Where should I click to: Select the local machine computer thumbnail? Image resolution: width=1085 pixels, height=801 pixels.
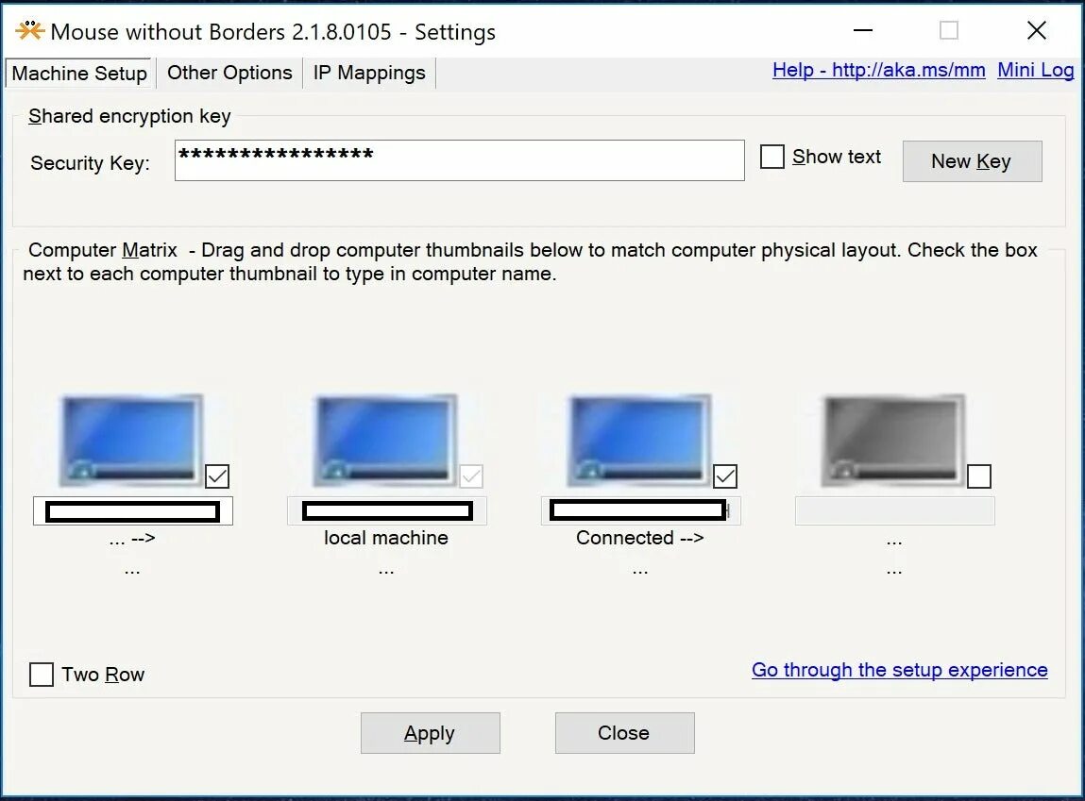pyautogui.click(x=384, y=439)
